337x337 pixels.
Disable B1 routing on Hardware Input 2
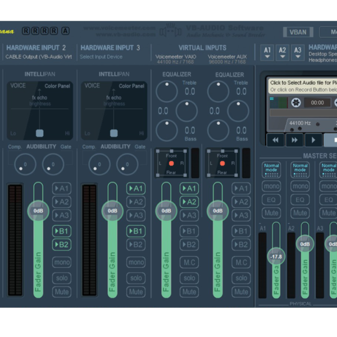62,231
